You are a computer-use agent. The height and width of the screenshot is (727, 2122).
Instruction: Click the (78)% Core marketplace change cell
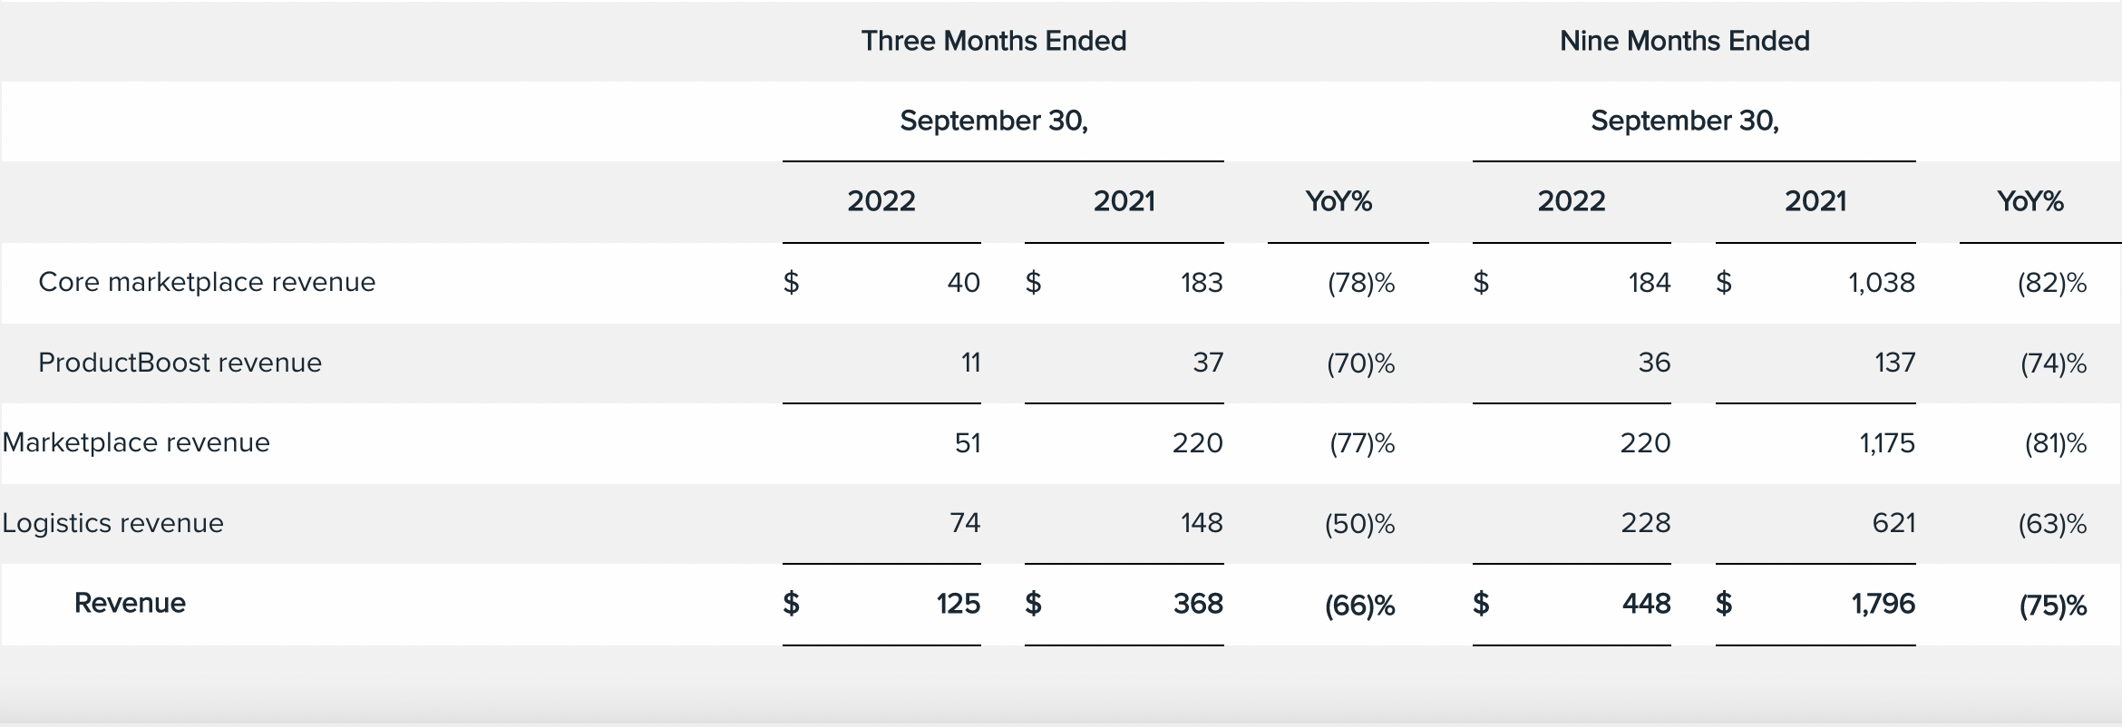point(1361,284)
